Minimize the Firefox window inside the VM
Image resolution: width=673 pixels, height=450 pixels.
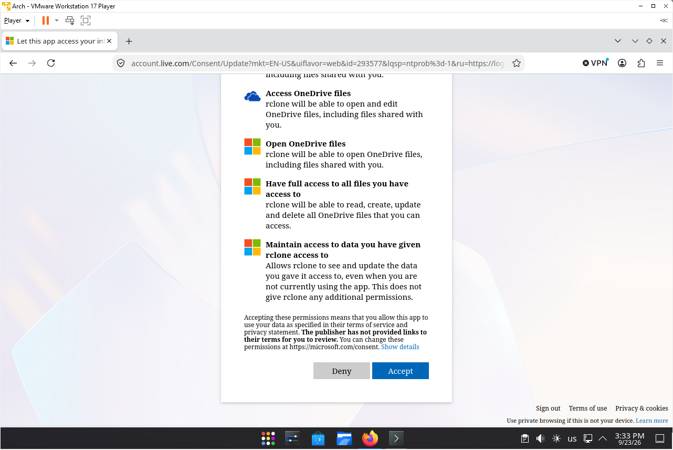pos(635,41)
